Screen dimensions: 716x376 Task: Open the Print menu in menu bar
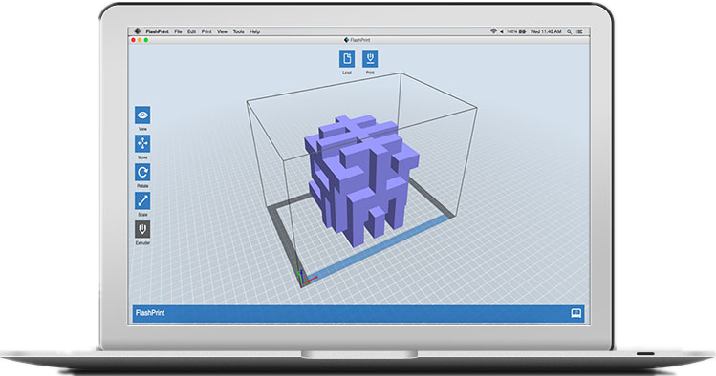[206, 31]
